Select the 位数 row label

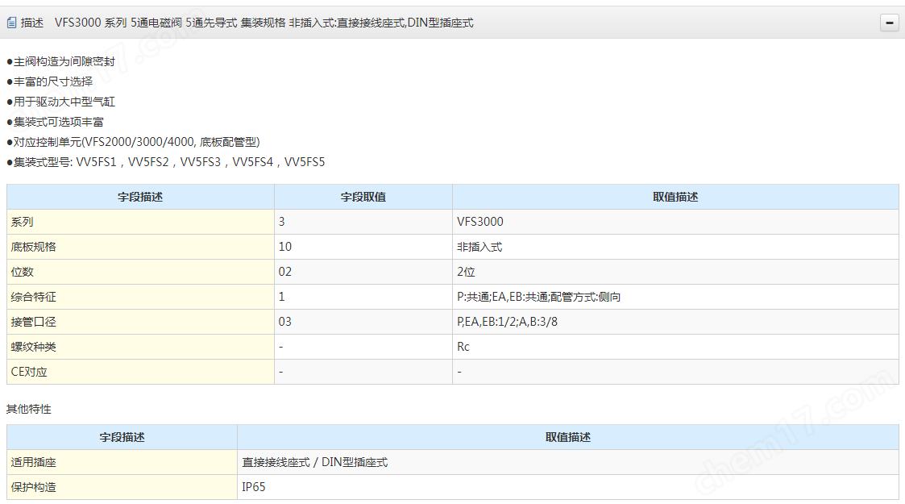point(140,271)
